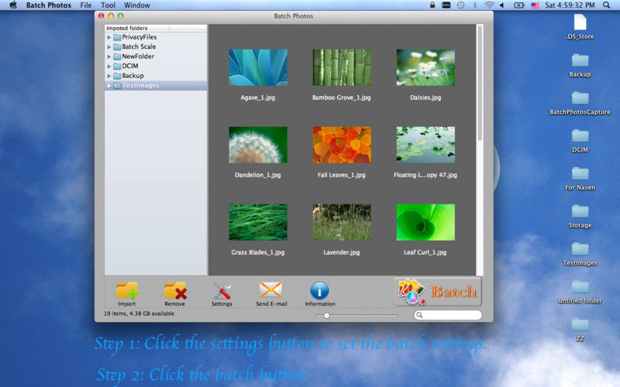Select the DCIM folder in imported folders
Image resolution: width=620 pixels, height=387 pixels.
point(156,66)
